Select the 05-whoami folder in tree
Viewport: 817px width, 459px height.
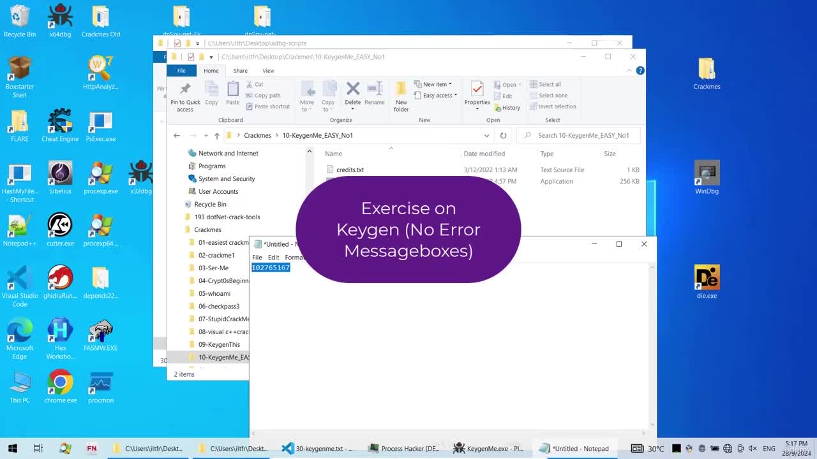(214, 293)
